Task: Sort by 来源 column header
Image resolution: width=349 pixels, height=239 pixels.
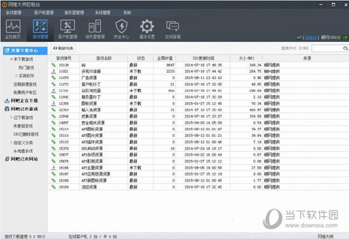Action: (x=306, y=58)
